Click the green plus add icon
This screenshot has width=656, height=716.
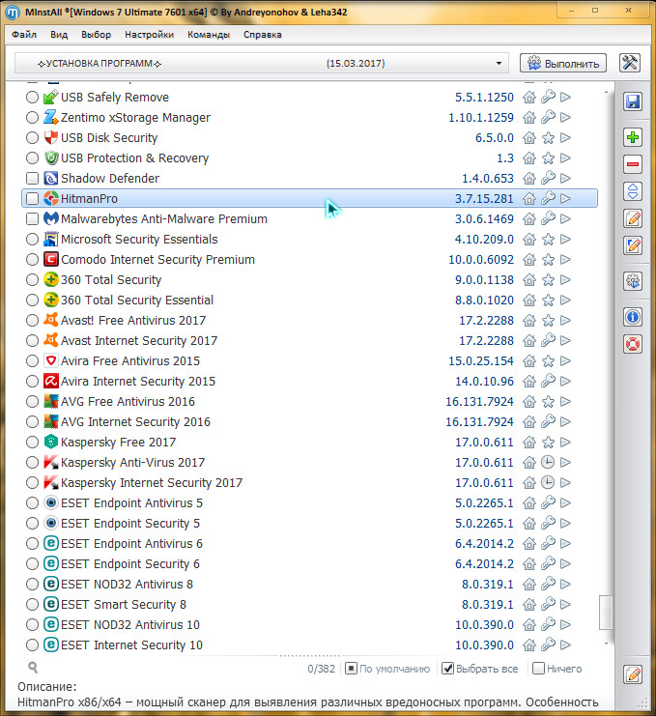633,137
